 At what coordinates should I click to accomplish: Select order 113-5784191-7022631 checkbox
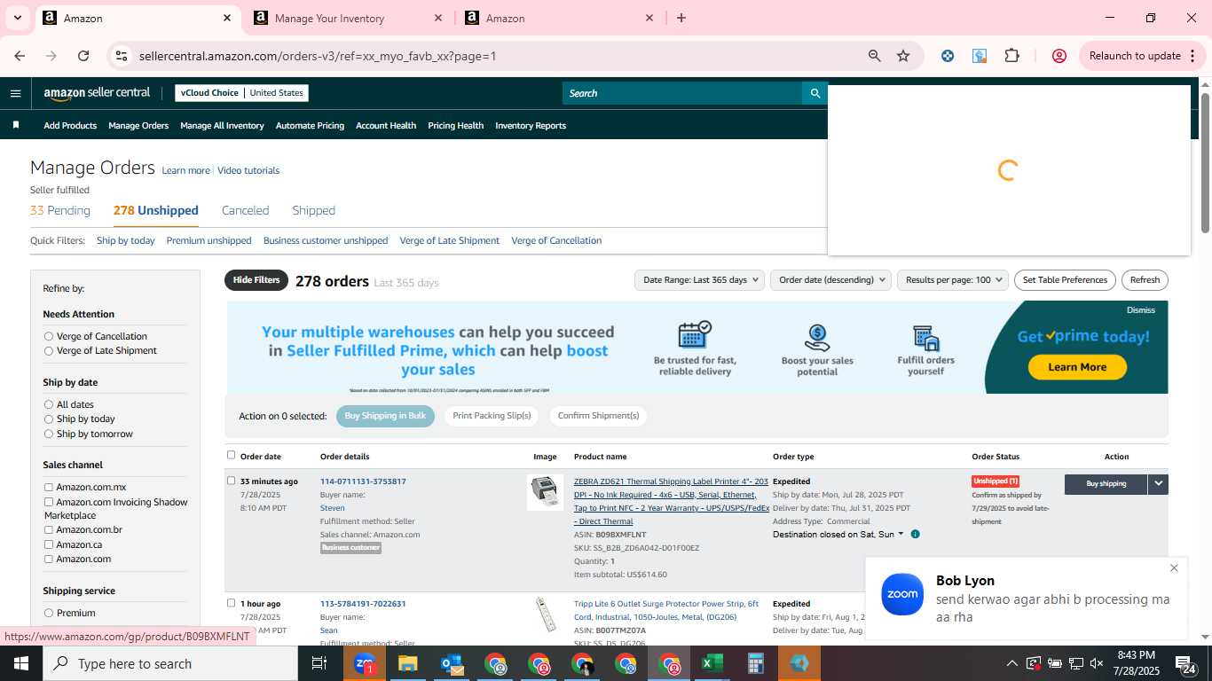[x=231, y=603]
